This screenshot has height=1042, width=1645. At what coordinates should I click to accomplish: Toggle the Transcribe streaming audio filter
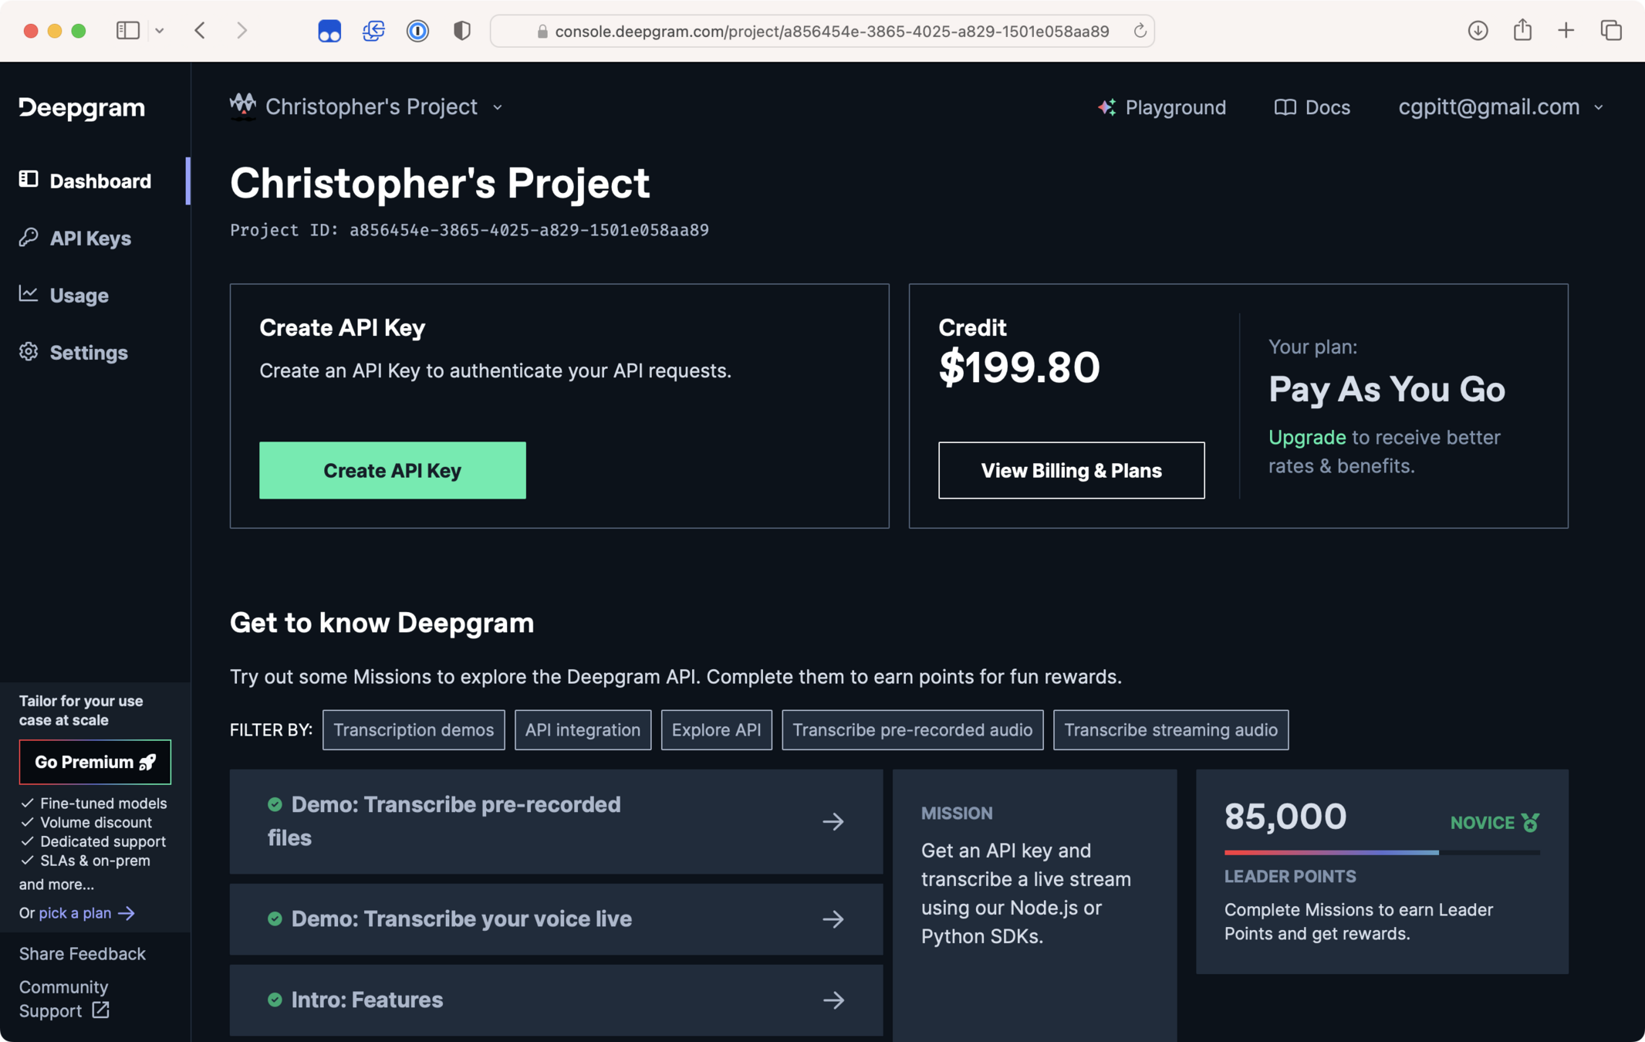click(1170, 730)
